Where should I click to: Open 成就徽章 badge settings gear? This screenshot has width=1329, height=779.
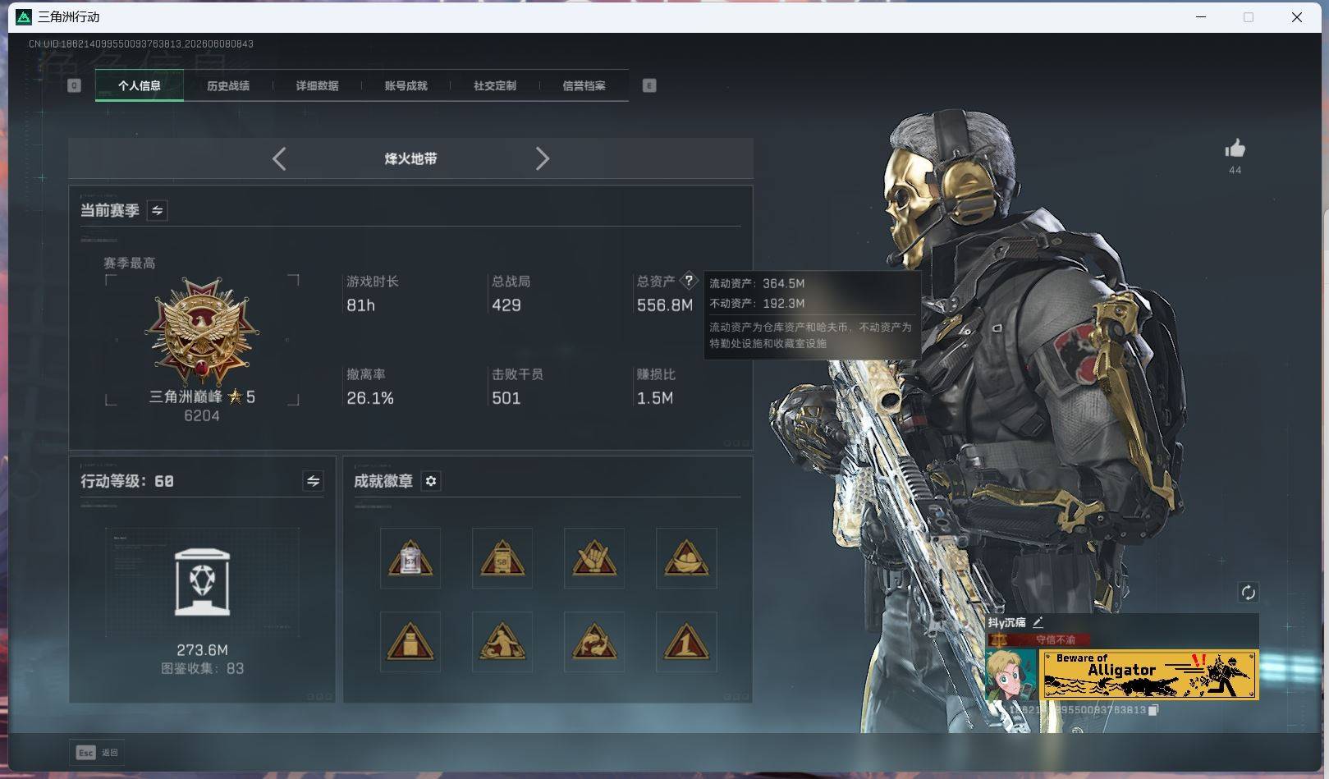coord(431,481)
